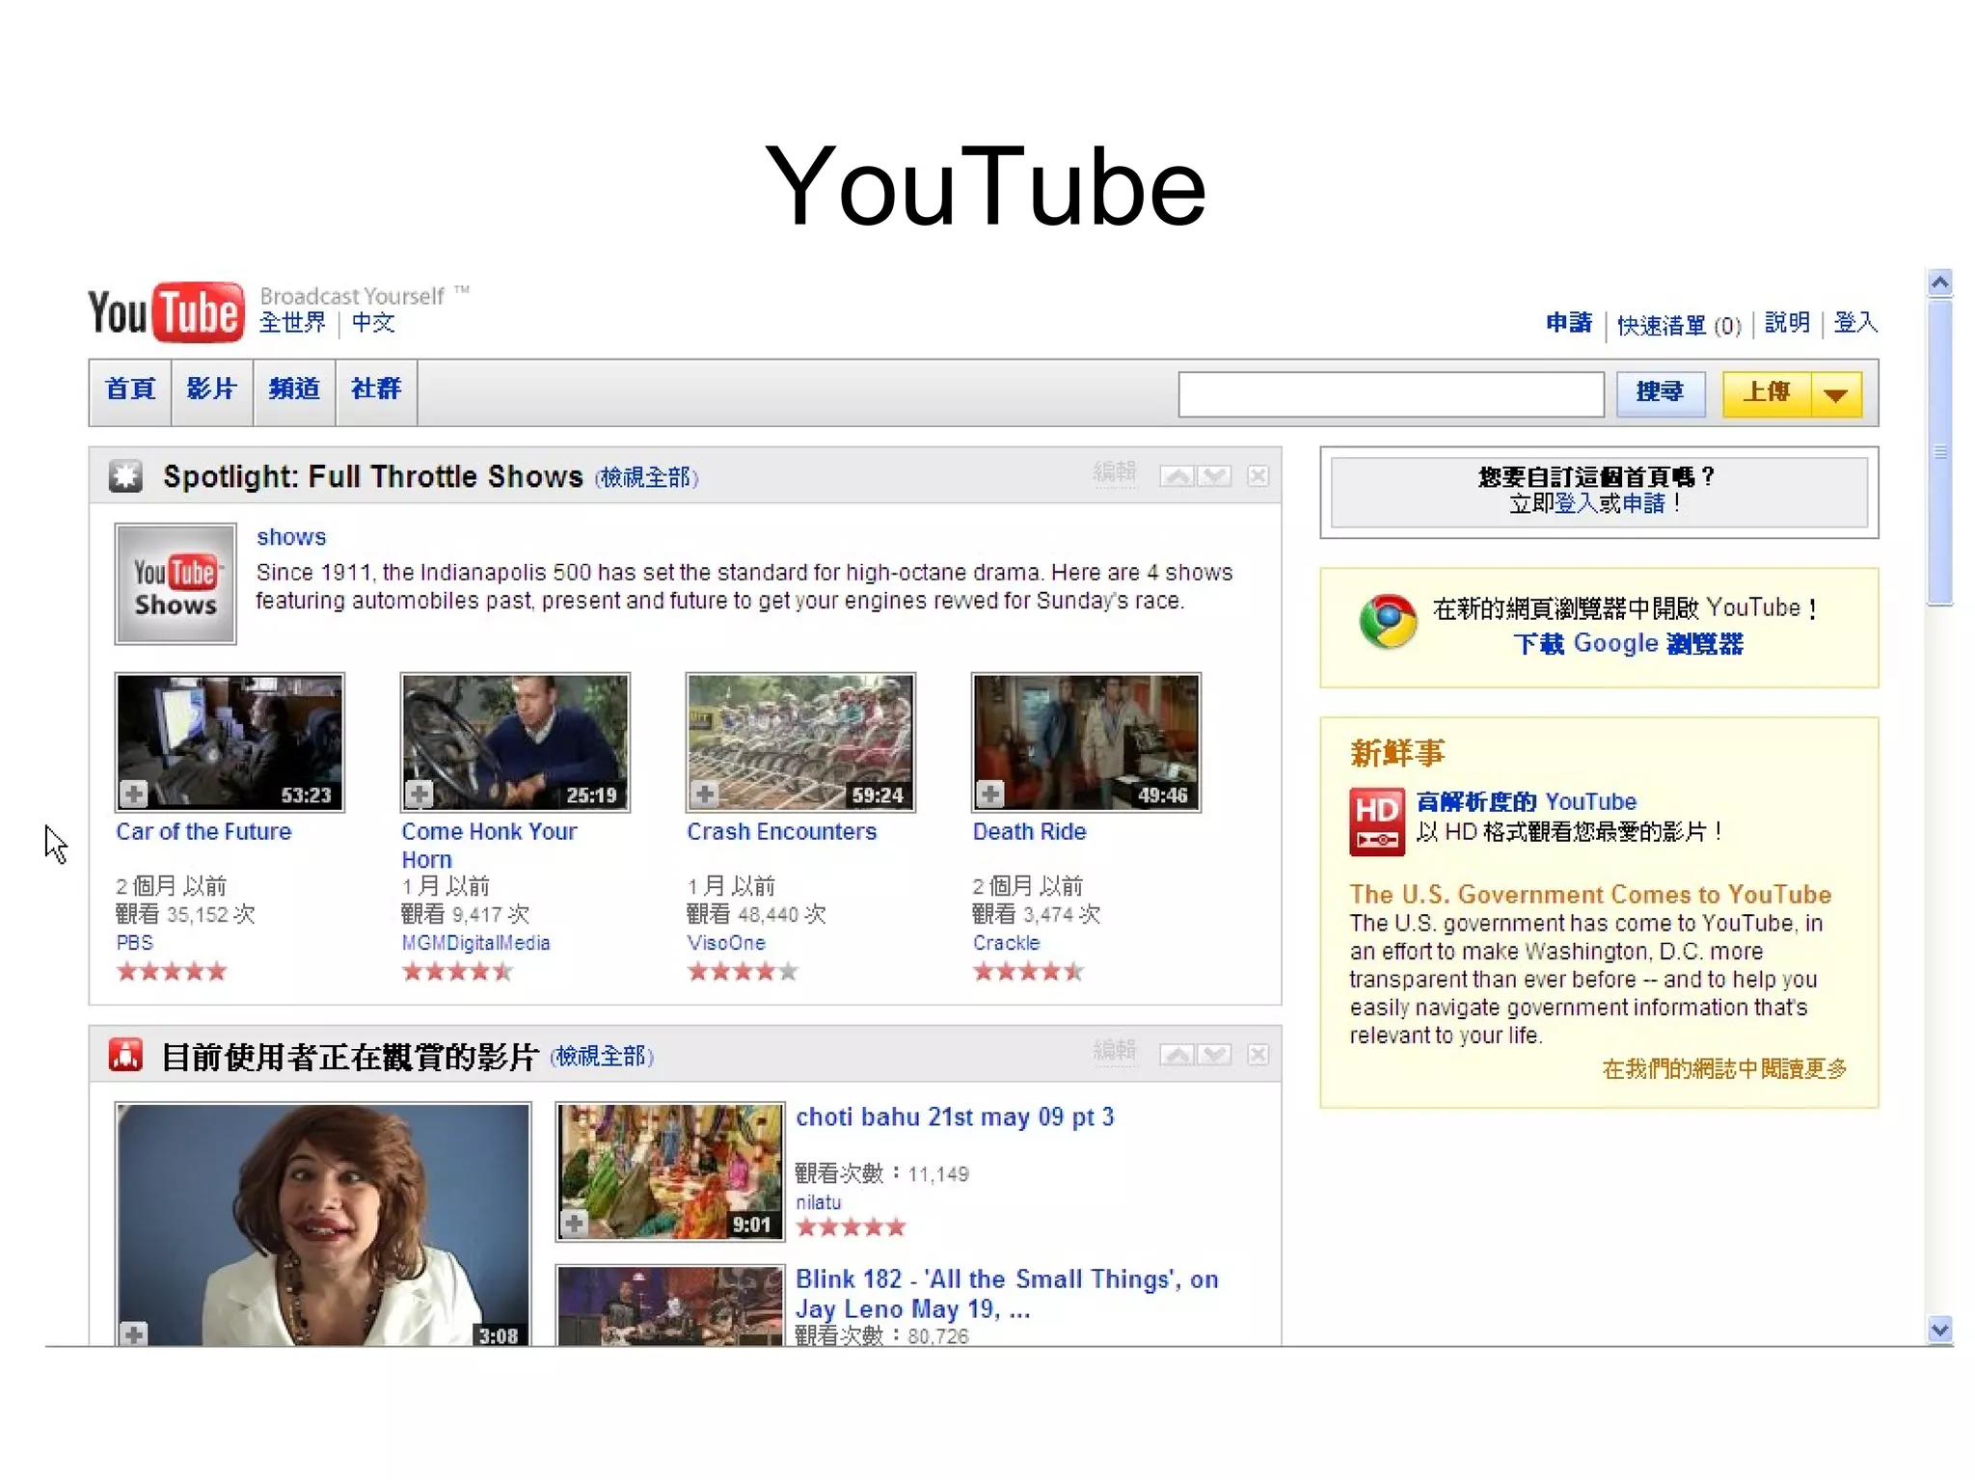Add Crash Encounters to quicklist
Screen dimensions: 1975x1480
coord(705,794)
